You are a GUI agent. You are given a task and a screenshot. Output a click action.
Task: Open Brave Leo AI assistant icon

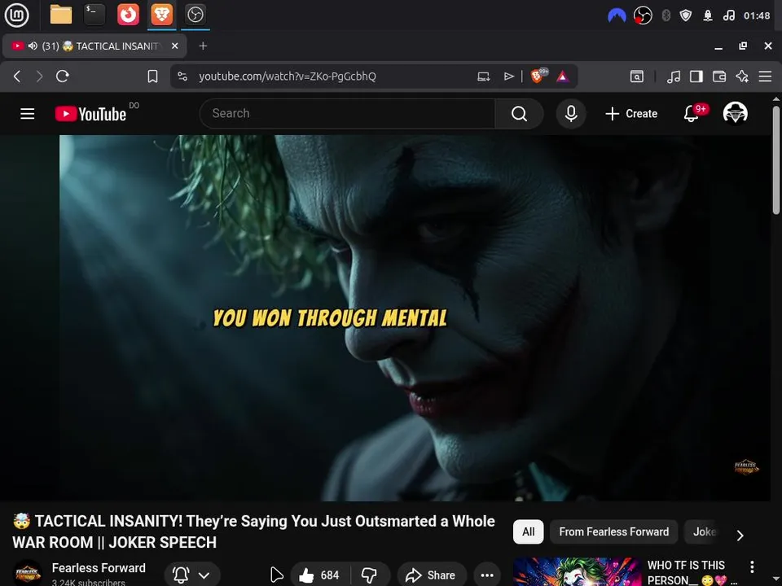click(x=742, y=77)
